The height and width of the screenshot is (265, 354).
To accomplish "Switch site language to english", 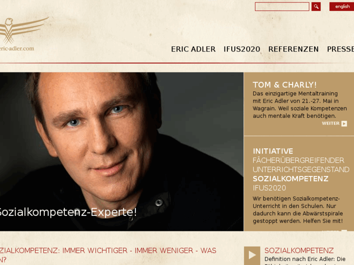I will (341, 6).
